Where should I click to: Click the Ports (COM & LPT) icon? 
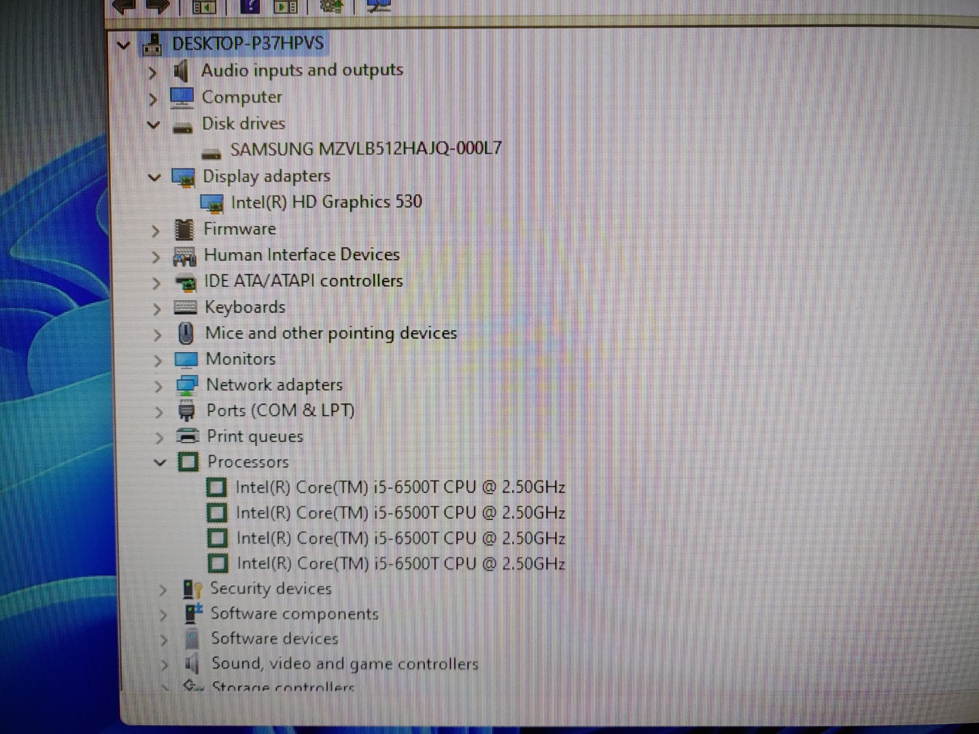pos(186,411)
